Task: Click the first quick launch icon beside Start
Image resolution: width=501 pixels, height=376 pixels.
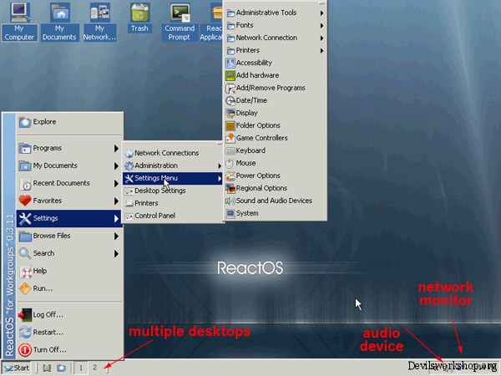Action: 47,368
